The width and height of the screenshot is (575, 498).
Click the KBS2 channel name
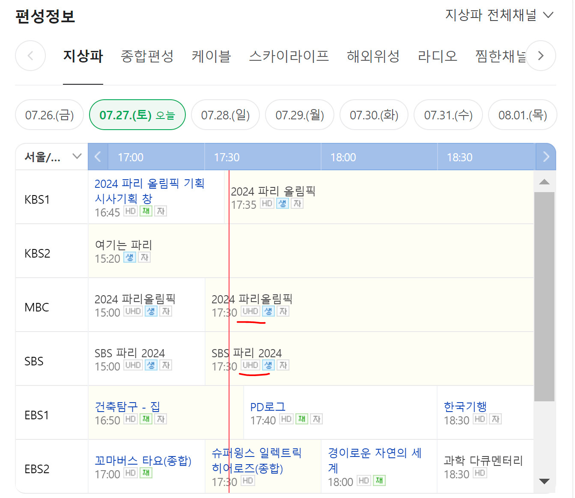pyautogui.click(x=37, y=253)
